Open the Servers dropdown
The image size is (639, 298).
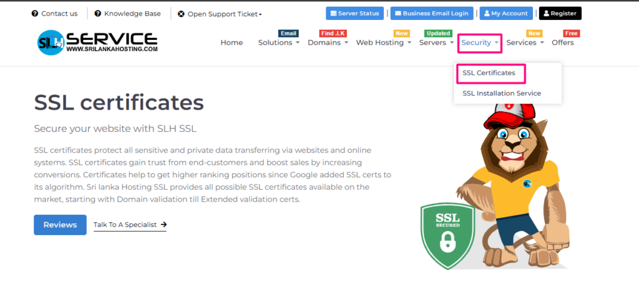pos(436,43)
